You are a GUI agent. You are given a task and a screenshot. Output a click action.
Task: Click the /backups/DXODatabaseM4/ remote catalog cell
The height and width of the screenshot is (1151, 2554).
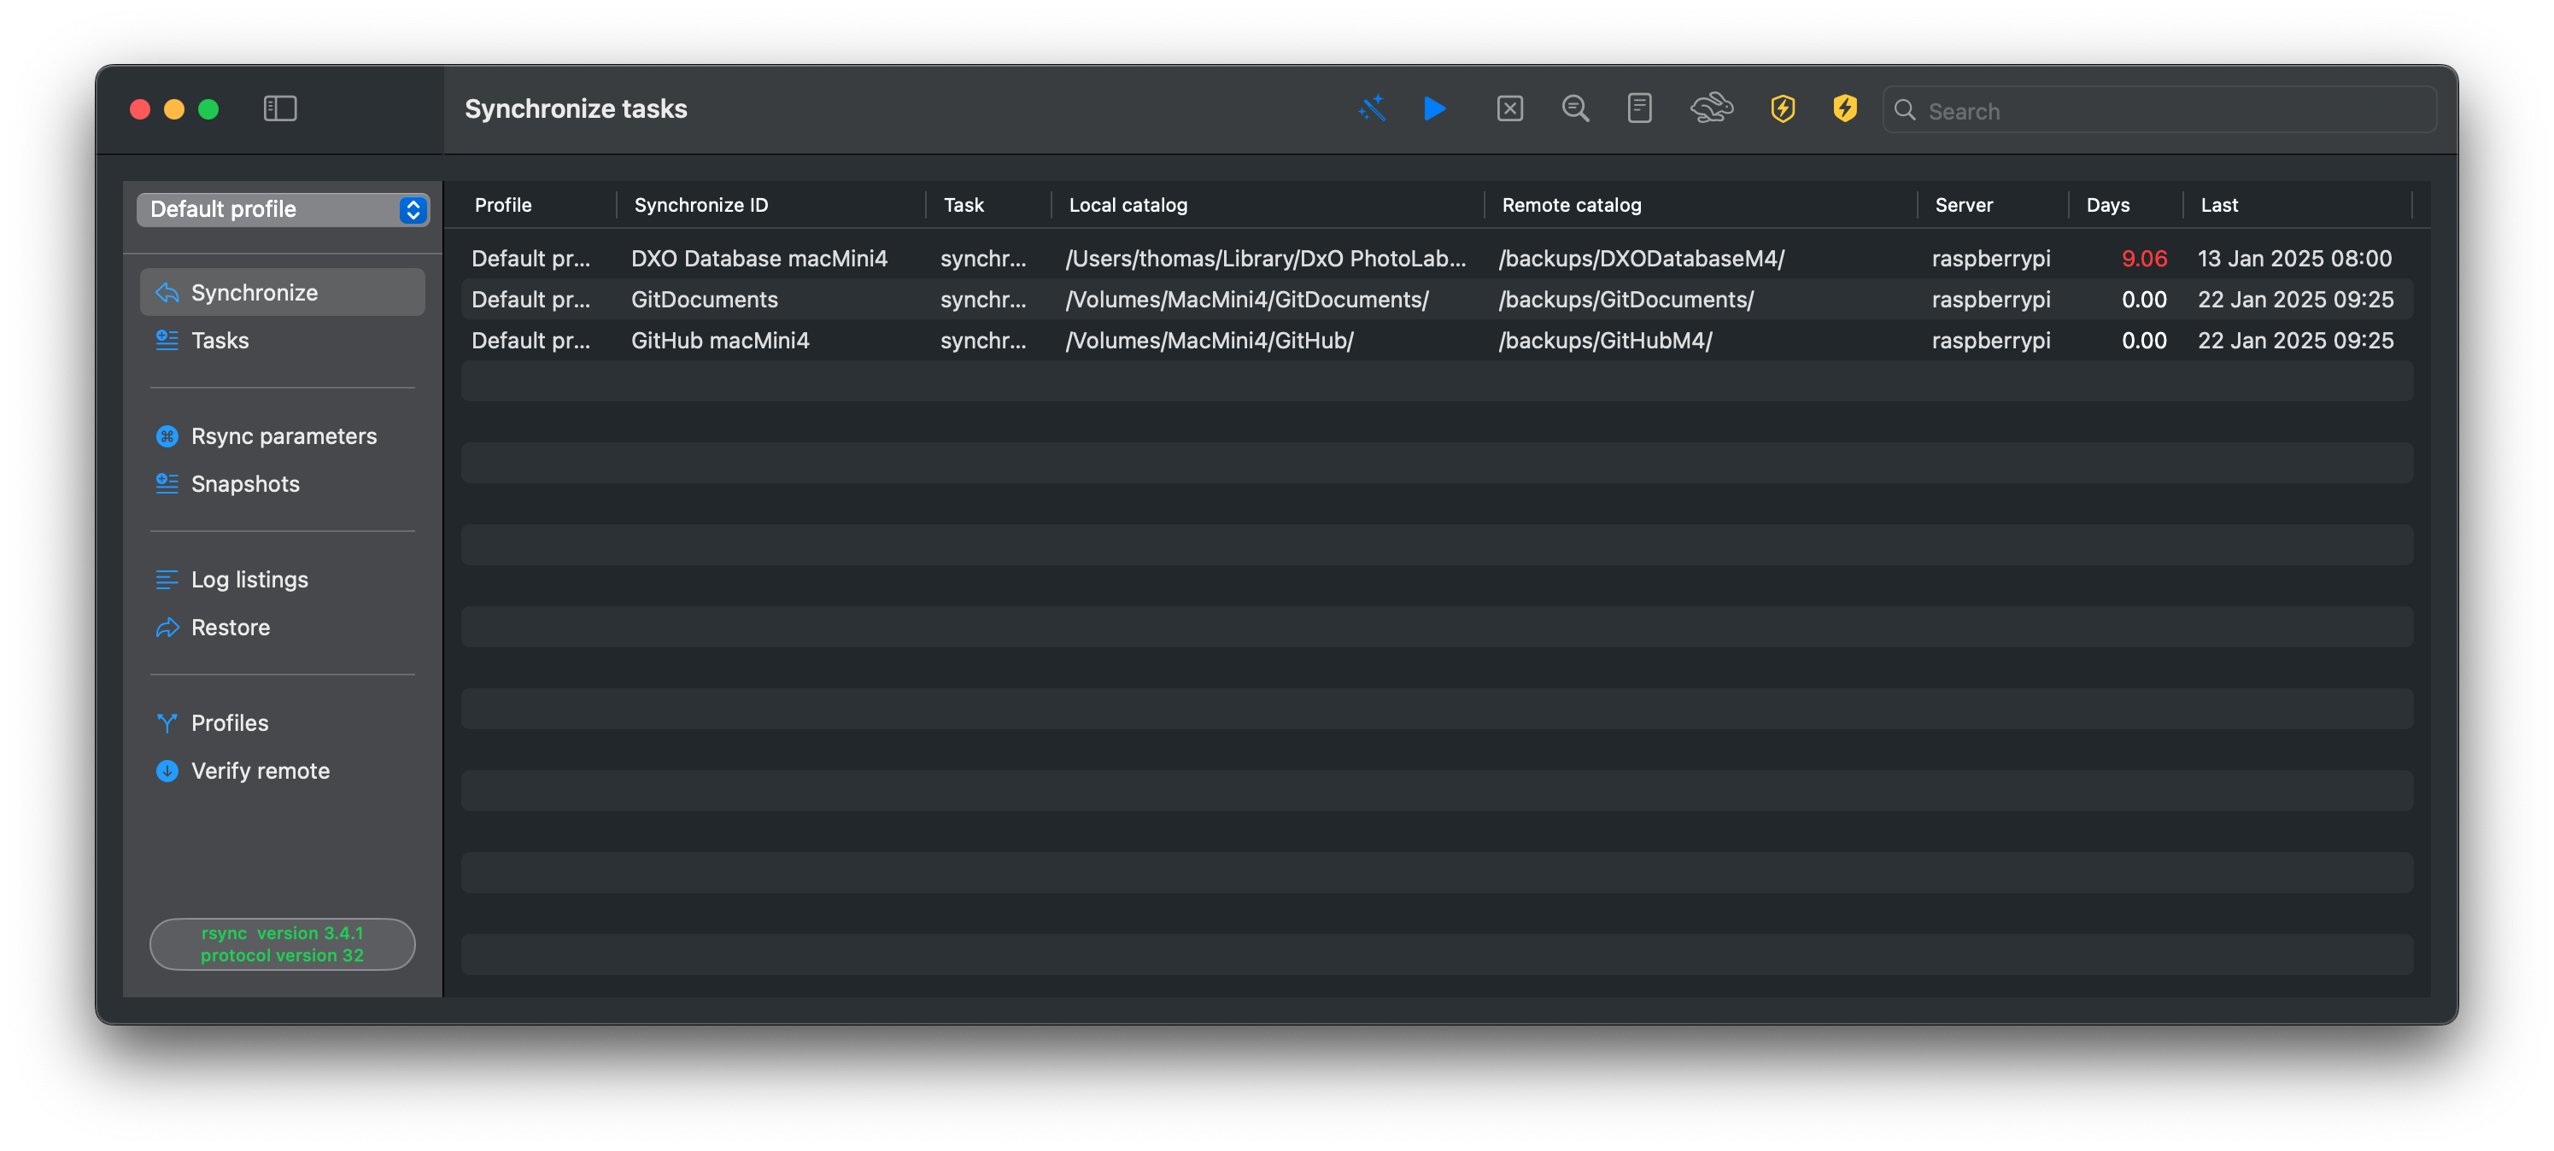tap(1641, 258)
